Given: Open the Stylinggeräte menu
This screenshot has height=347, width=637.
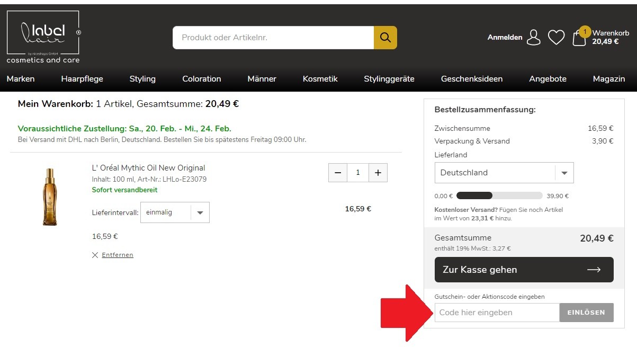Looking at the screenshot, I should point(389,79).
